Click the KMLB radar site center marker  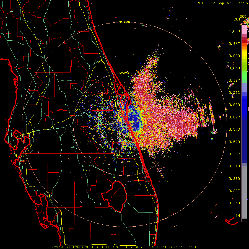pyautogui.click(x=124, y=125)
